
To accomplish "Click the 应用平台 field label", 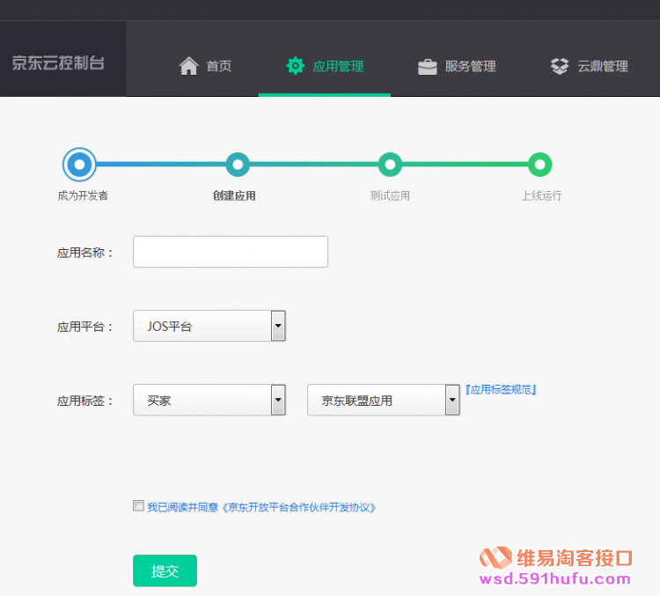I will tap(85, 327).
